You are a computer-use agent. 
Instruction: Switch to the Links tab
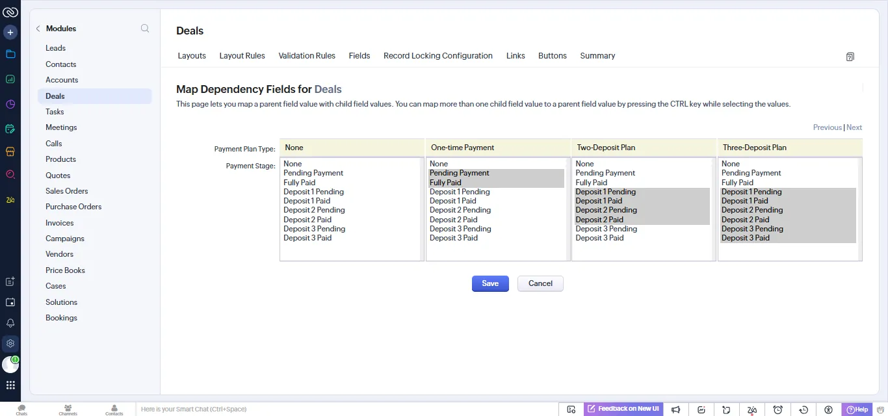tap(516, 56)
